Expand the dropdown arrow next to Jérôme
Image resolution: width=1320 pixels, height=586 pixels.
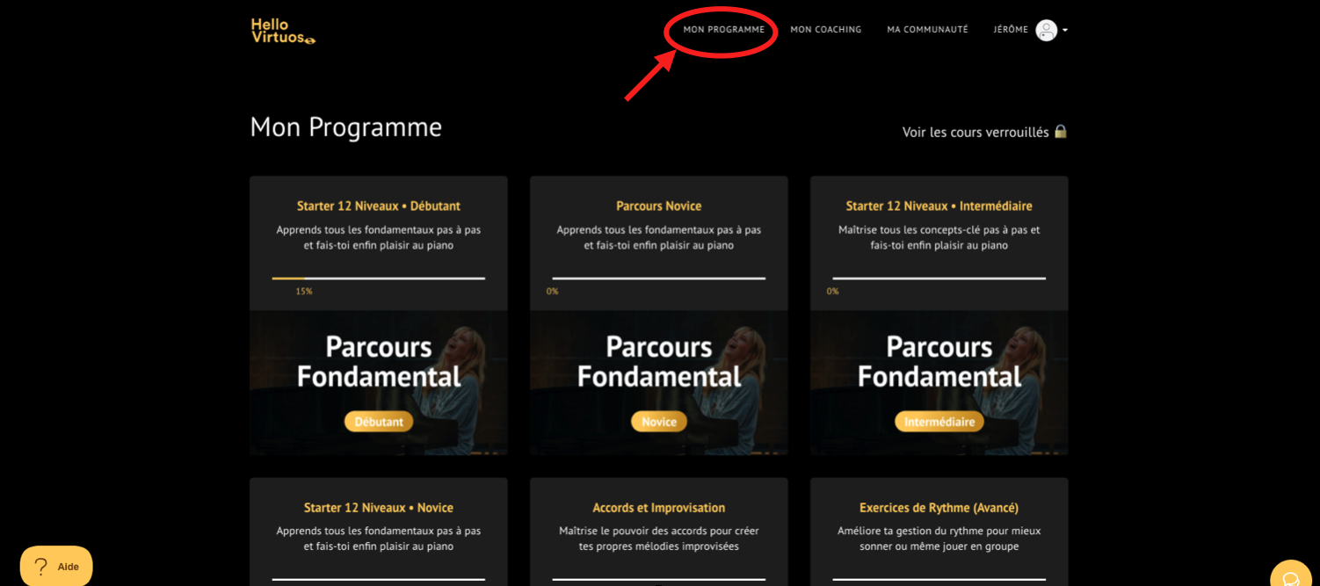[x=1065, y=30]
